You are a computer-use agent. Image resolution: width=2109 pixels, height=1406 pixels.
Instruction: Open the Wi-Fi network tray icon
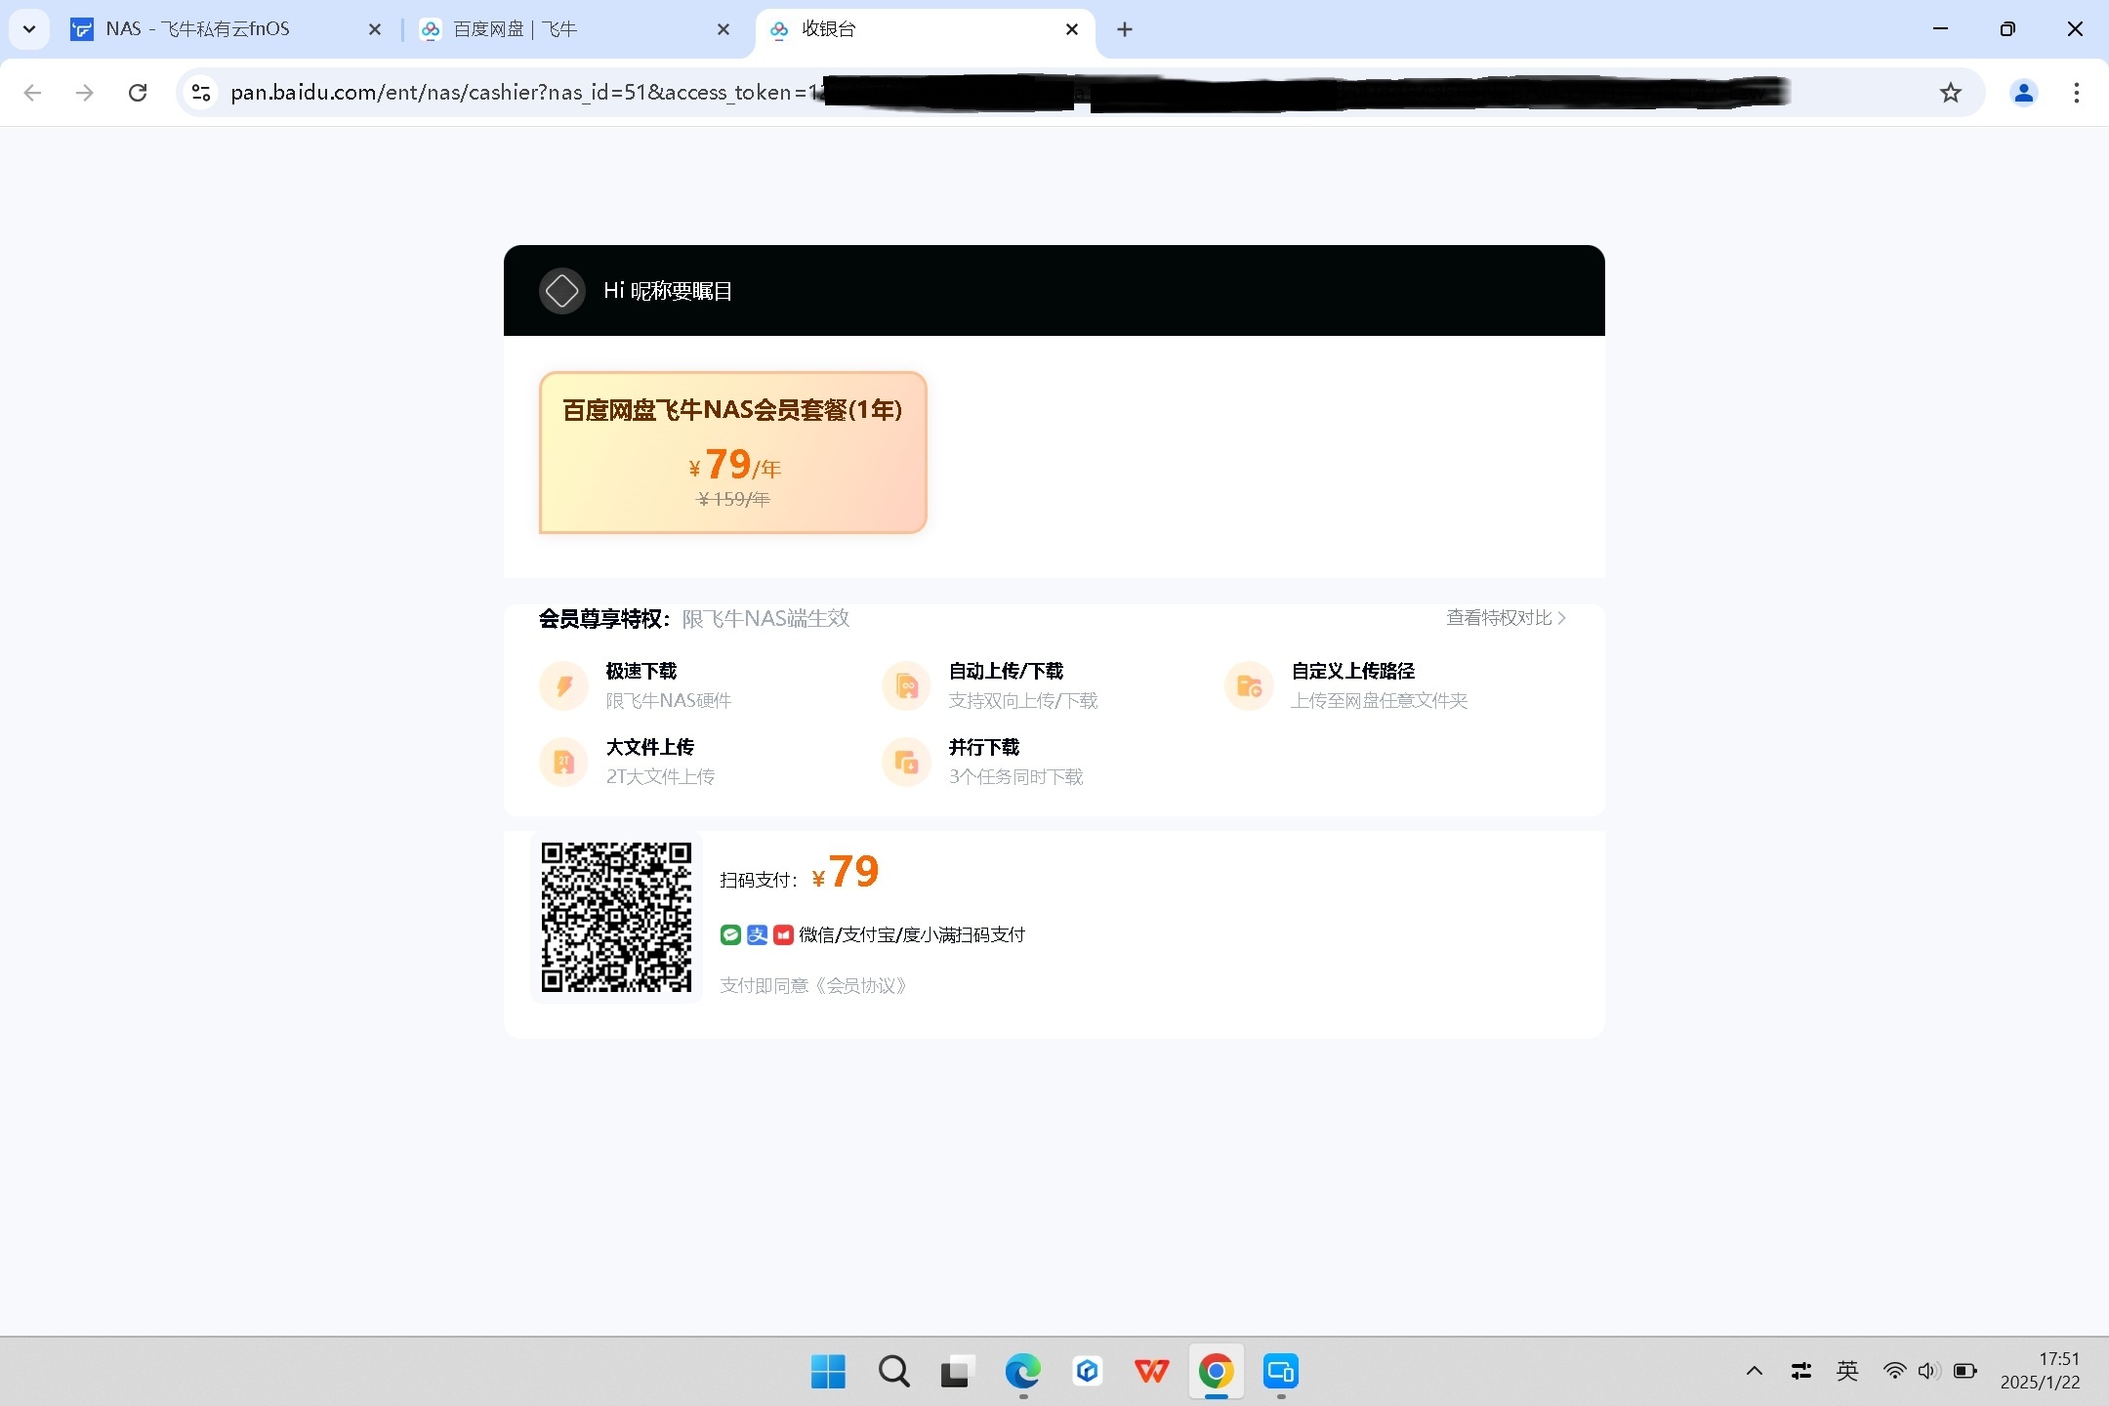point(1894,1371)
